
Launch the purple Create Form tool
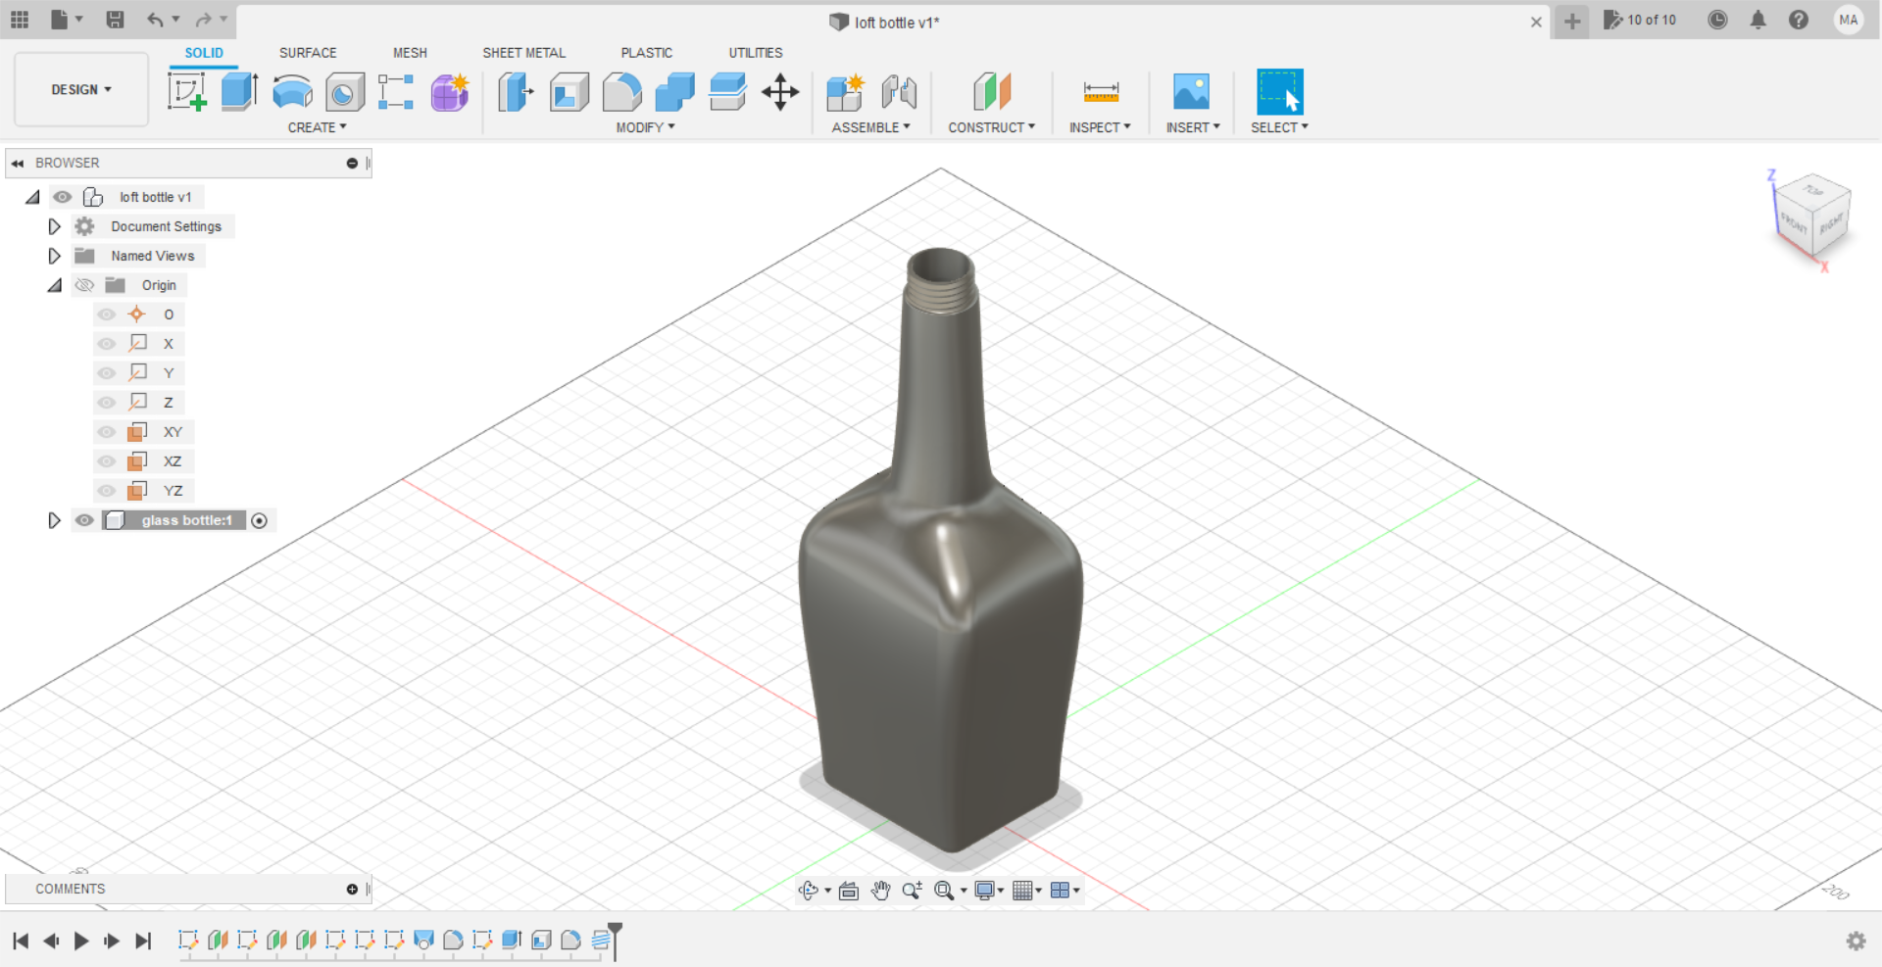click(x=450, y=92)
